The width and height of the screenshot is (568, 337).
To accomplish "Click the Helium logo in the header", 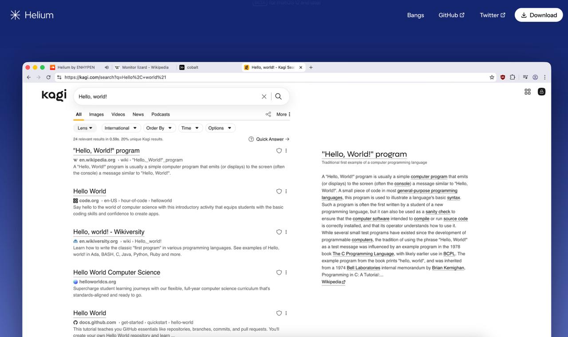I will pyautogui.click(x=32, y=15).
